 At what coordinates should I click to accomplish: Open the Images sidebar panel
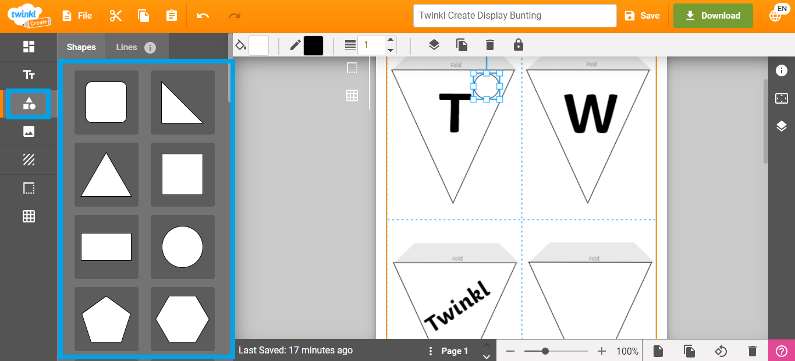pos(29,132)
